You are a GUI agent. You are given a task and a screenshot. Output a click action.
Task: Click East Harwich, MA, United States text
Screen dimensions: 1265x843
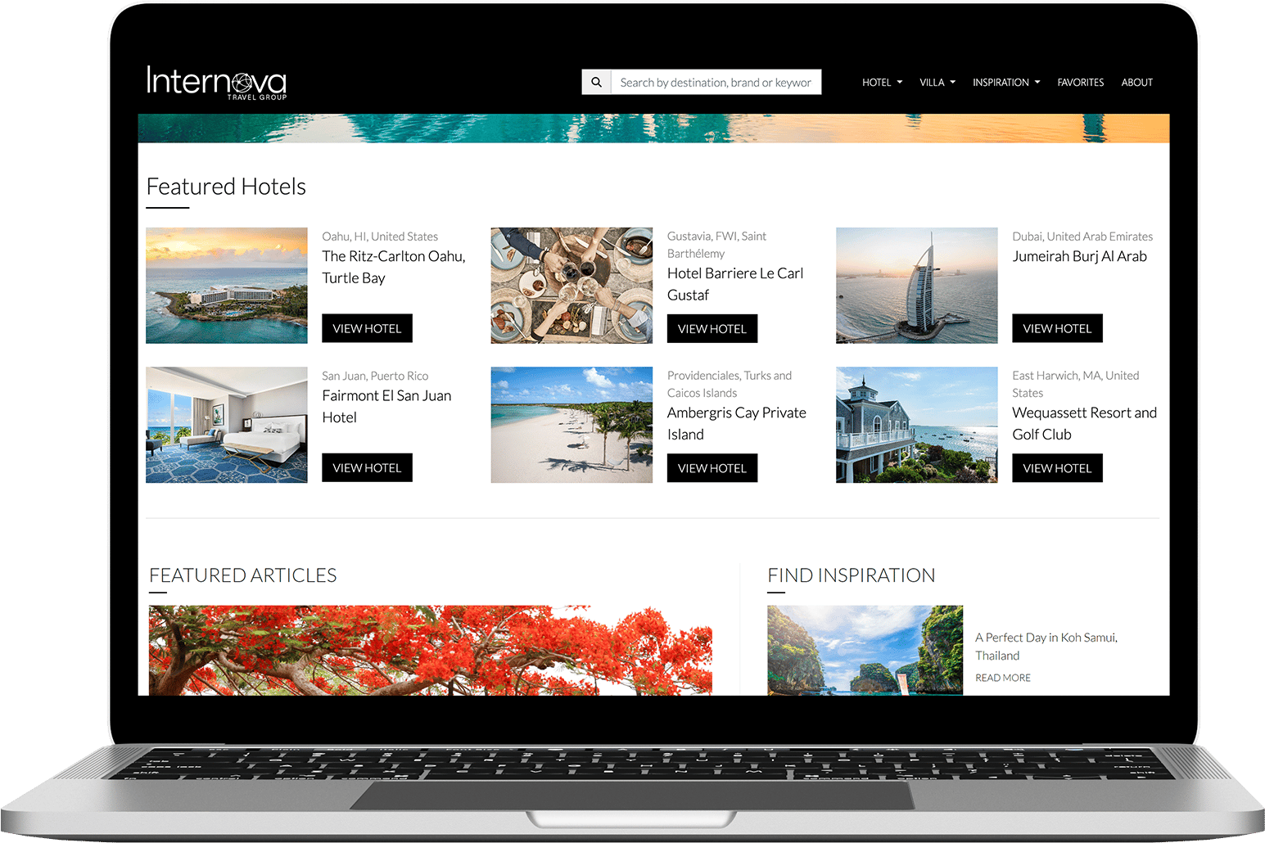point(1075,384)
